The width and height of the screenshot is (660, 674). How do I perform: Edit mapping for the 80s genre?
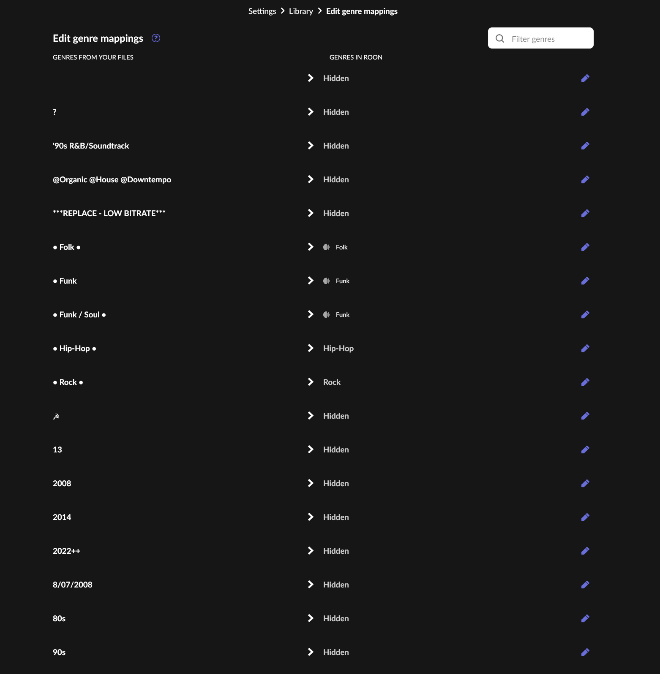tap(585, 619)
